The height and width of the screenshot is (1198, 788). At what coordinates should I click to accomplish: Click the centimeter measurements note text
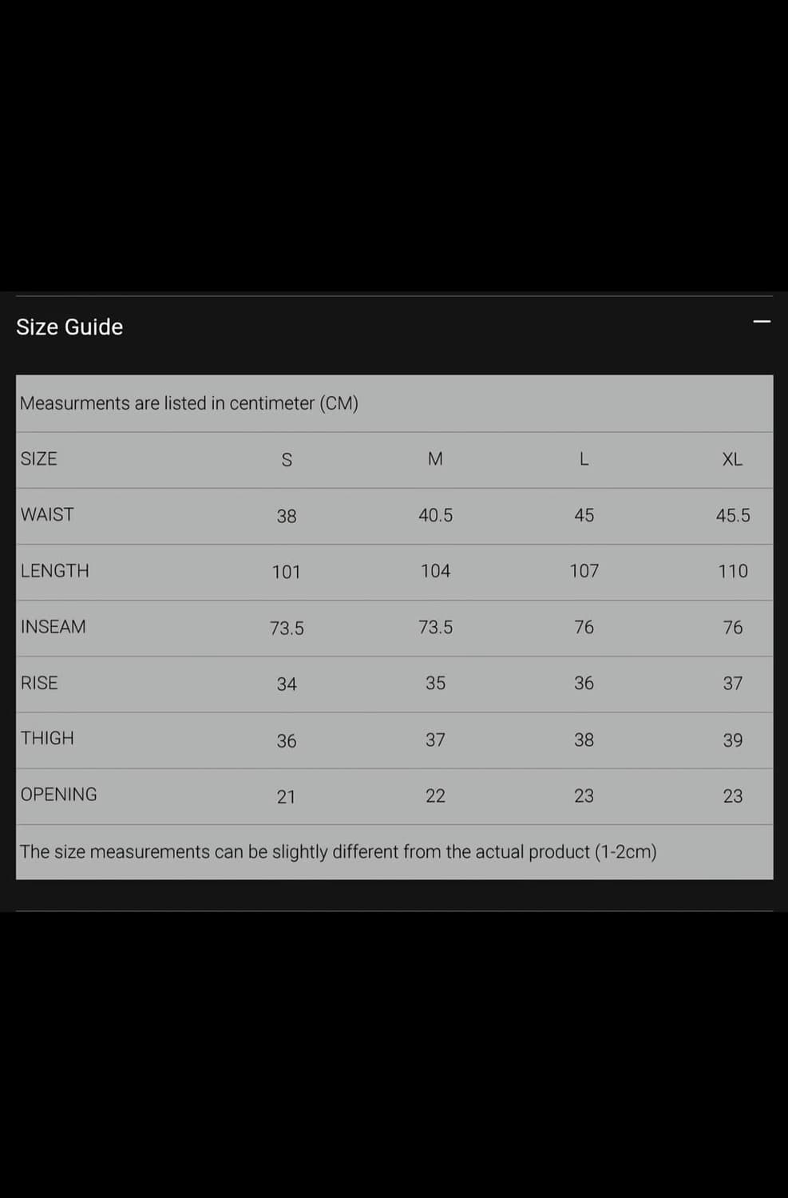point(189,403)
